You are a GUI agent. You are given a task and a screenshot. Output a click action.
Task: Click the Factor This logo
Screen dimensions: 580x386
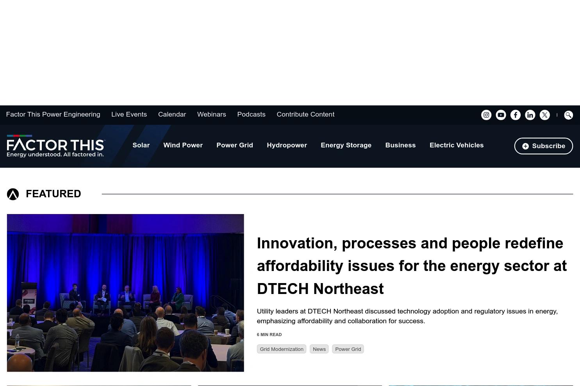56,146
